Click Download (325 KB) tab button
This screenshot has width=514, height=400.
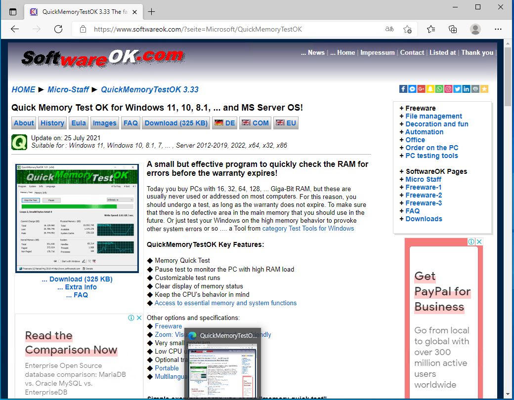click(176, 123)
